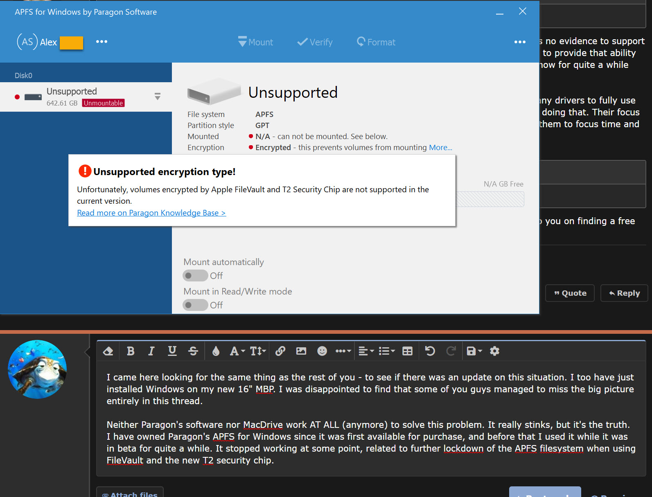
Task: Open the more options dots beside Alex
Action: [x=102, y=42]
